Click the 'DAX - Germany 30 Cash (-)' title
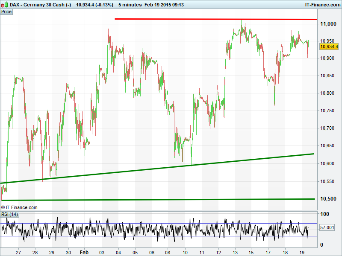The image size is (342, 256). coord(41,5)
